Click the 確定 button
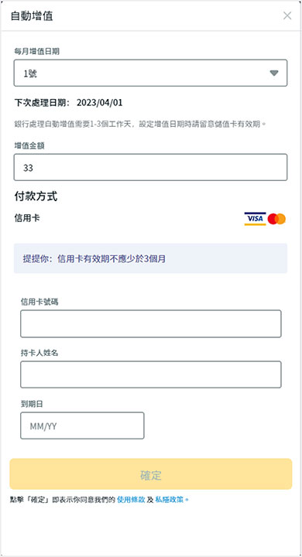 coord(151,474)
